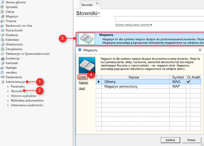
Task: Click the Bankowość on-line icon
Action: tap(2, 25)
